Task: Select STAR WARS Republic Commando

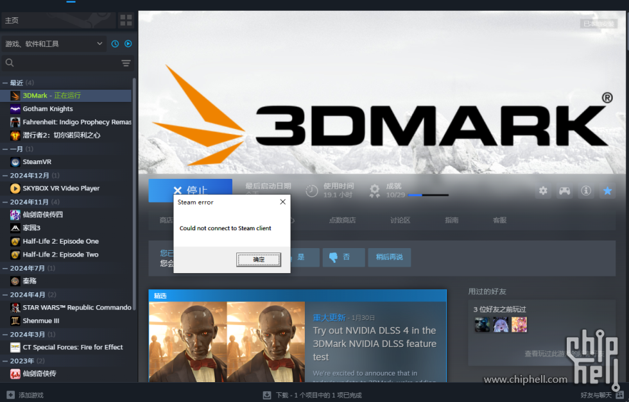Action: [x=65, y=307]
